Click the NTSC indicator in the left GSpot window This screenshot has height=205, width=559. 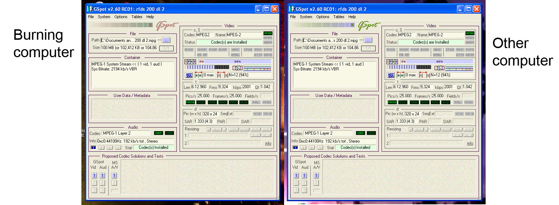point(267,102)
